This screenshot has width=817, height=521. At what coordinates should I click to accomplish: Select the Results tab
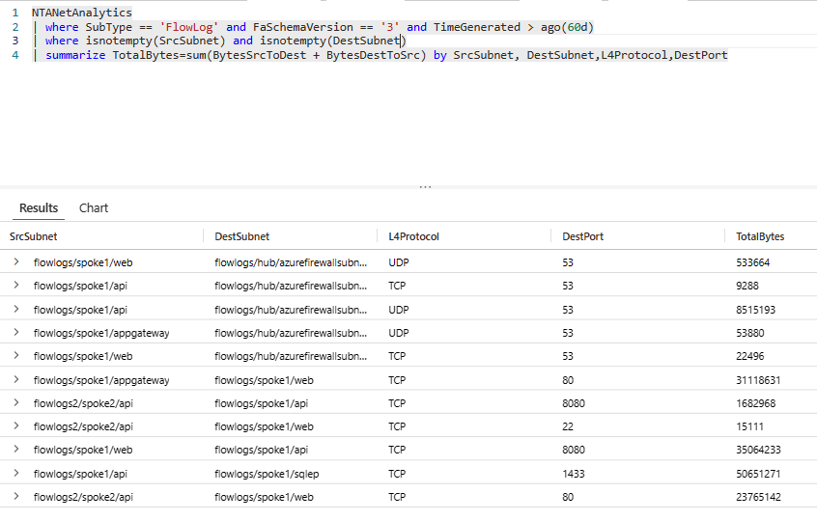(x=39, y=207)
